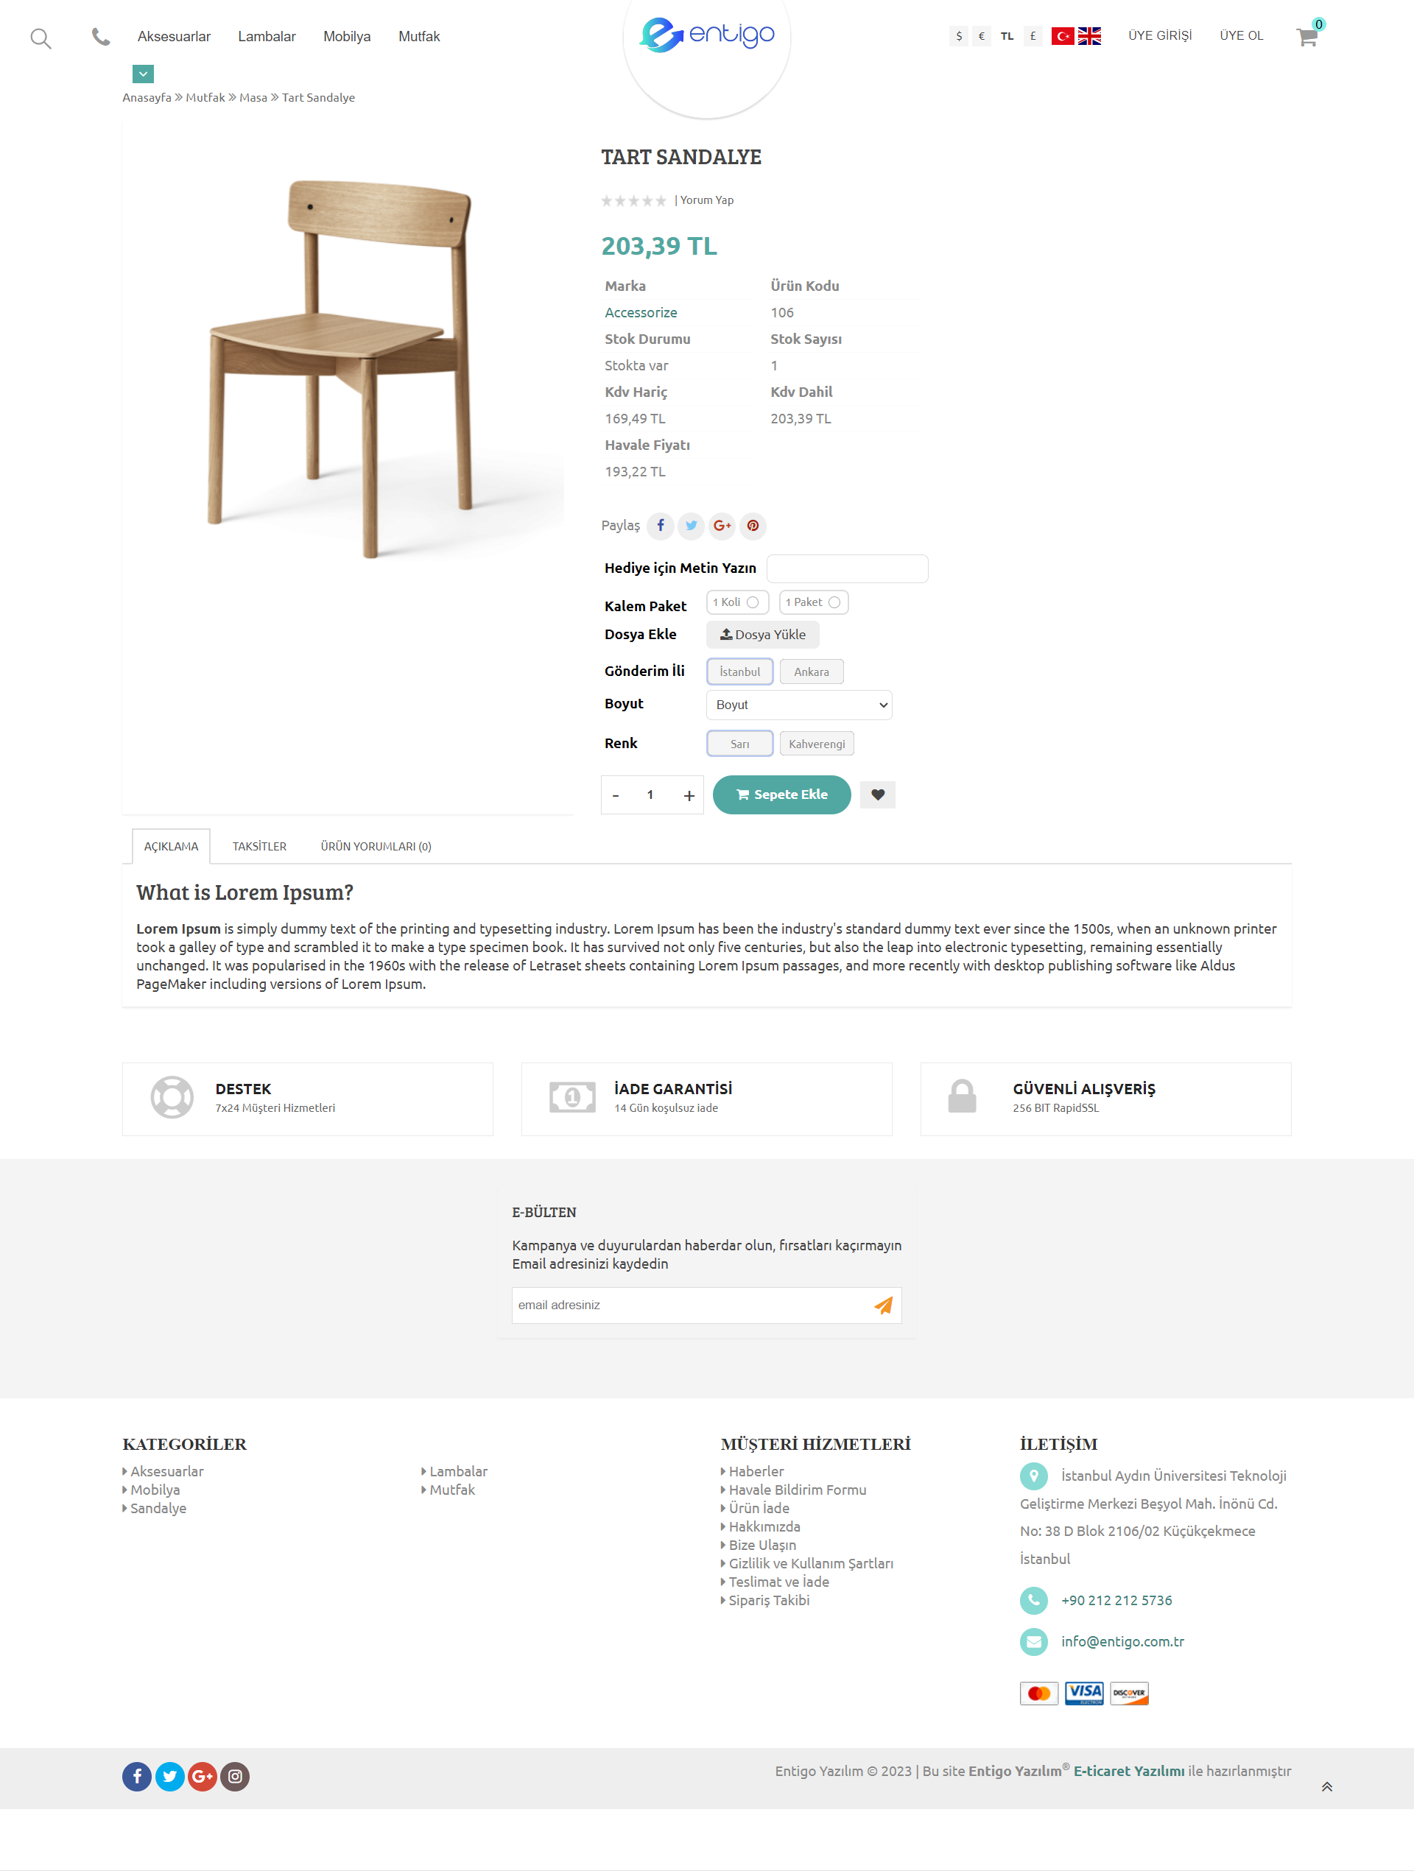Add to wishlist heart icon
This screenshot has height=1871, width=1414.
point(878,794)
